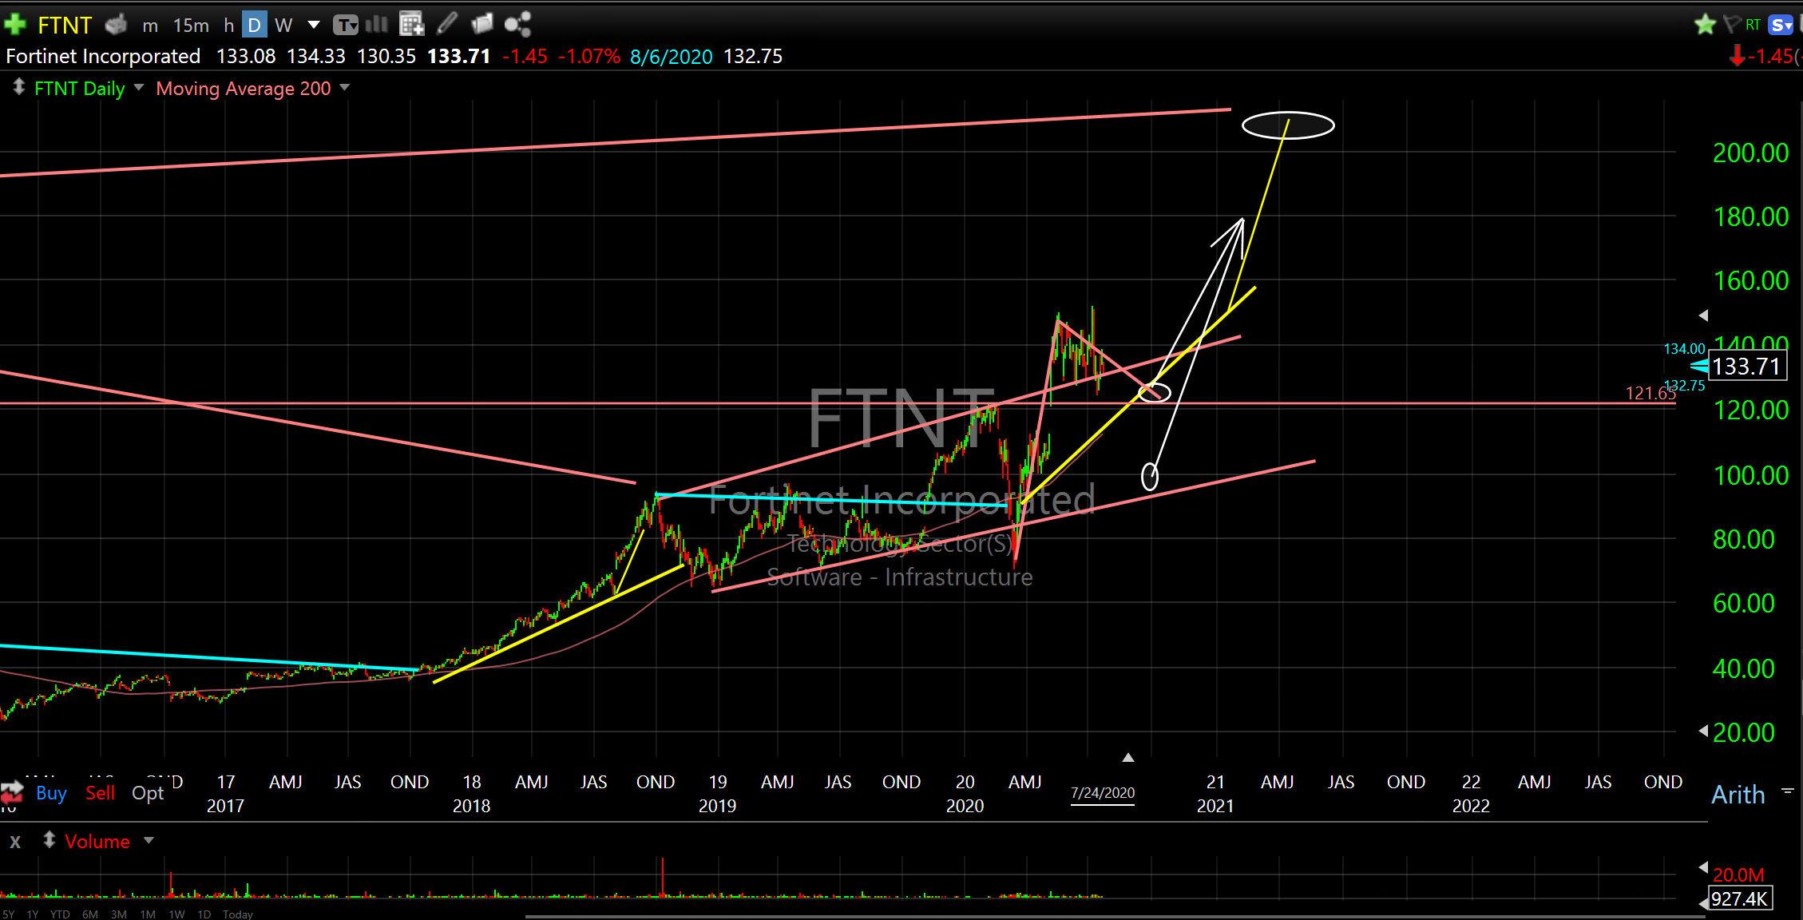Viewport: 1803px width, 920px height.
Task: Switch chart to weekly W timeframe
Action: pyautogui.click(x=283, y=26)
